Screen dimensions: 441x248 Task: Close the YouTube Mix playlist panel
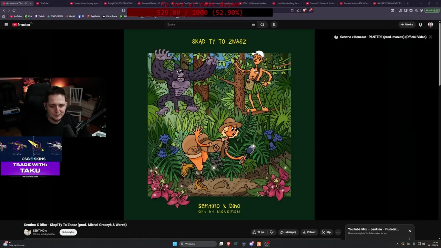(x=410, y=231)
